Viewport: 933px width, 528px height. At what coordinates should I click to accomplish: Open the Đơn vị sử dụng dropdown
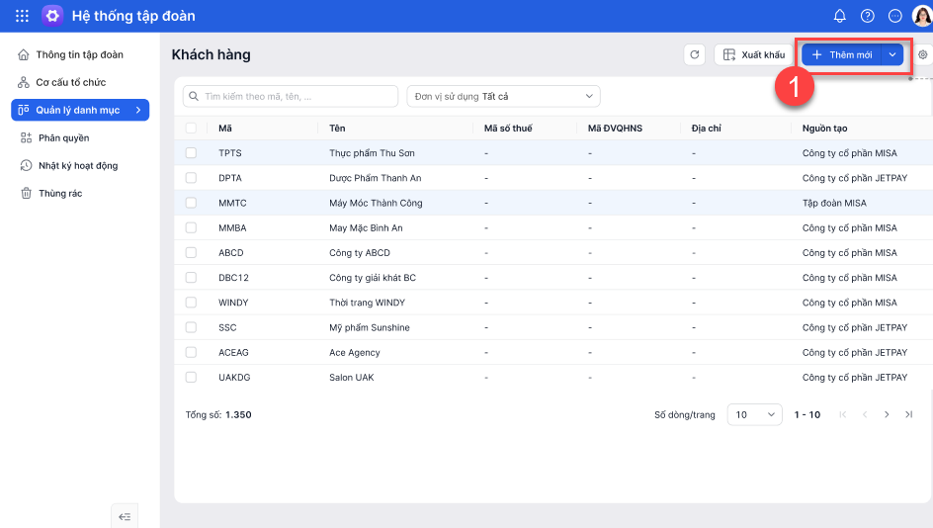(503, 96)
